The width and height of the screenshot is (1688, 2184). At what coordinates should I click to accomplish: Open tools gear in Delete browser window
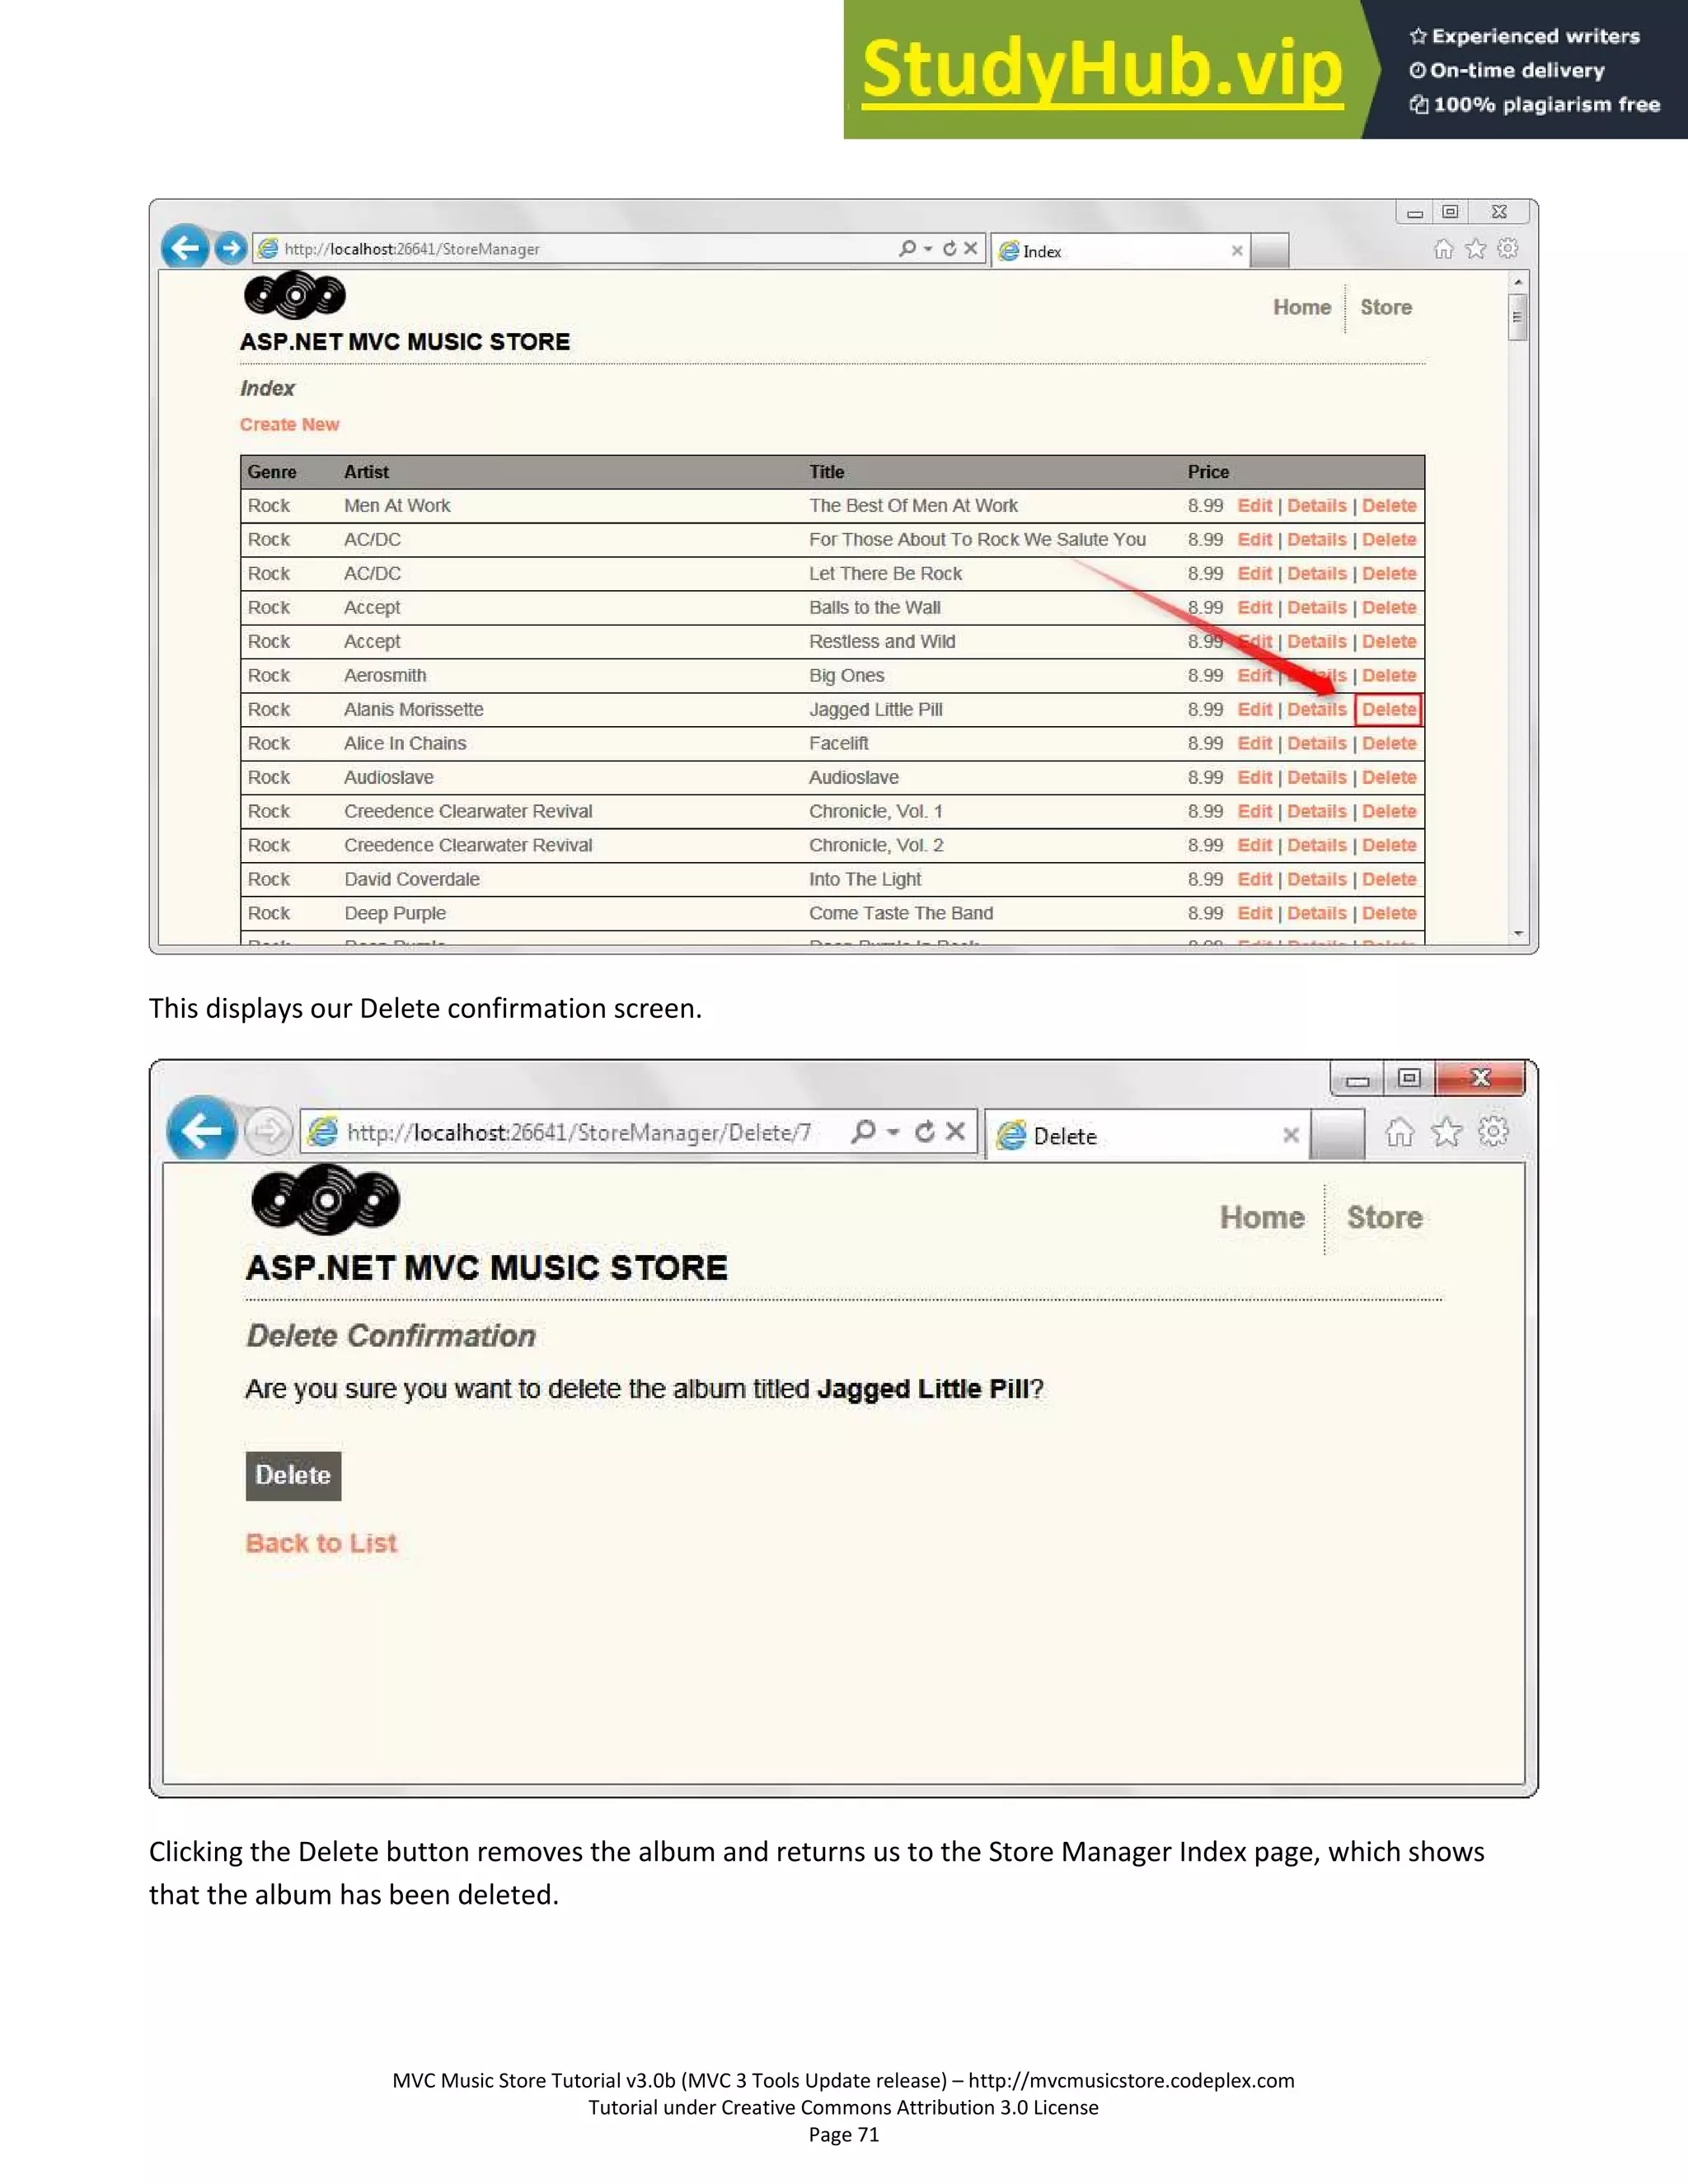point(1493,1131)
